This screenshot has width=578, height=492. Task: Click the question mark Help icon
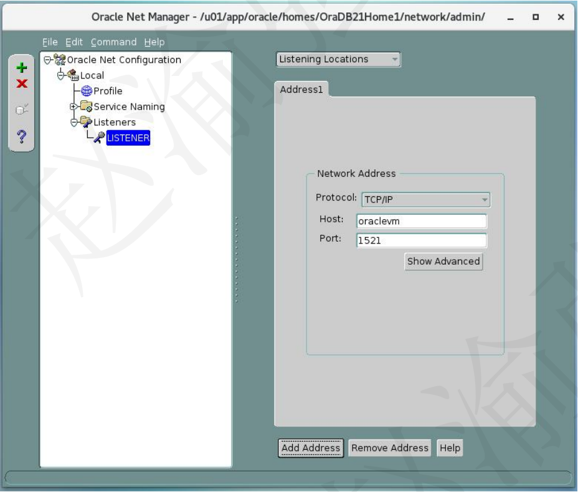(x=22, y=136)
